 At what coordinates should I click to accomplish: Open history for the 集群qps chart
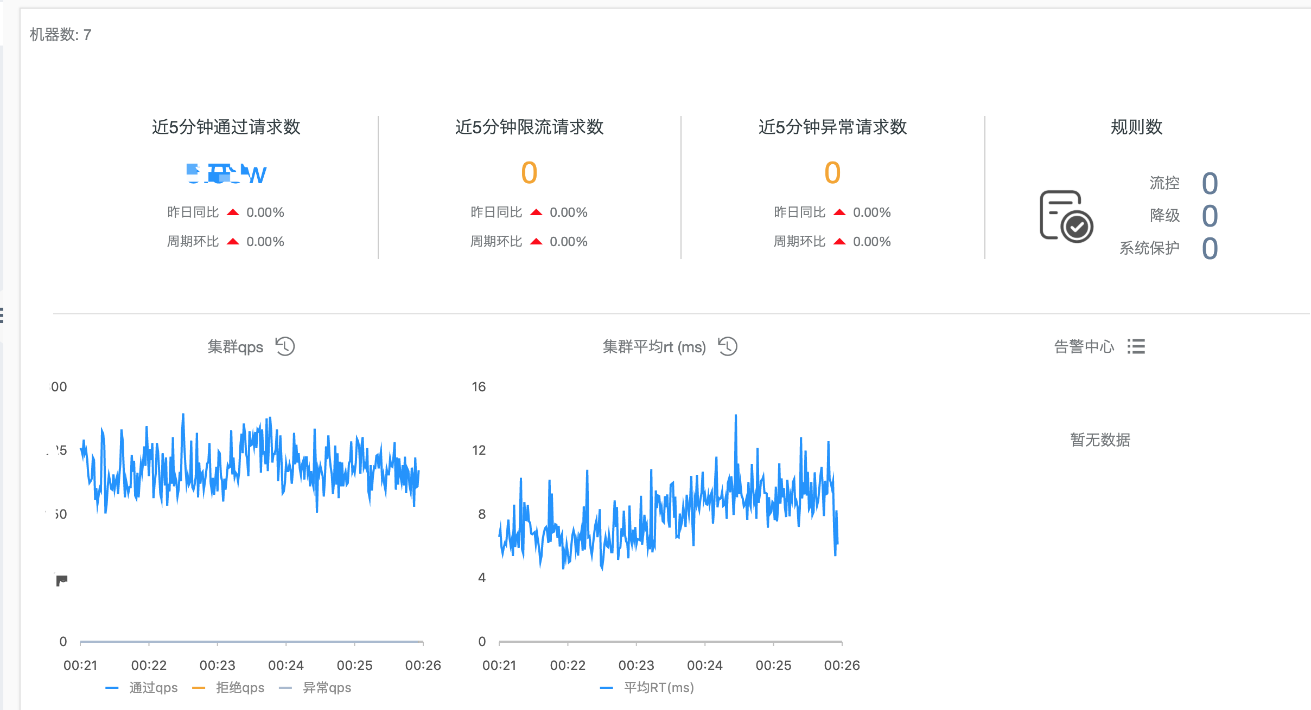pos(285,346)
